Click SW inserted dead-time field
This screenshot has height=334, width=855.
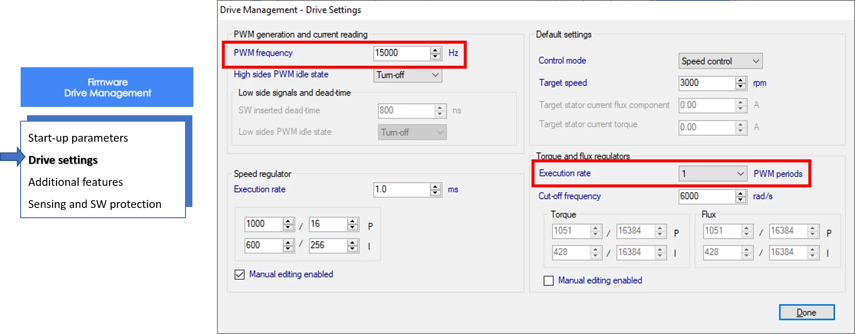pyautogui.click(x=406, y=111)
